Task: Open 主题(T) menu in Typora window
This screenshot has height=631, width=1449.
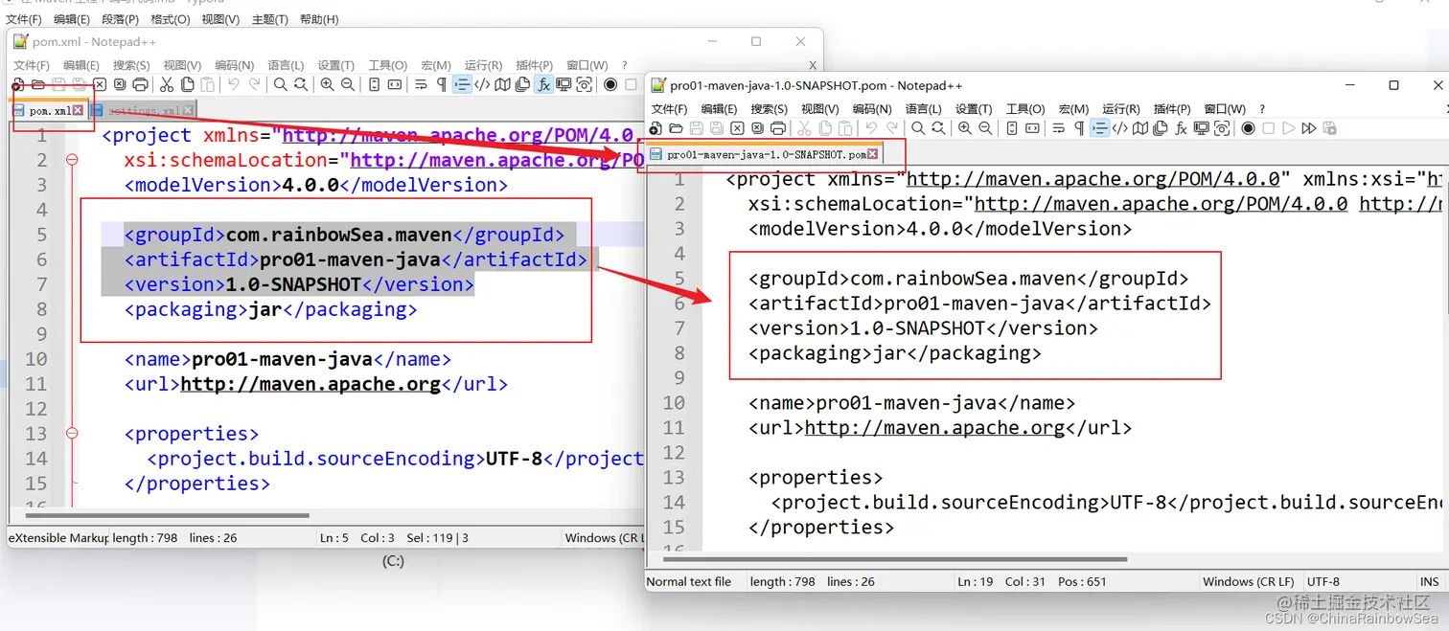Action: (x=269, y=19)
